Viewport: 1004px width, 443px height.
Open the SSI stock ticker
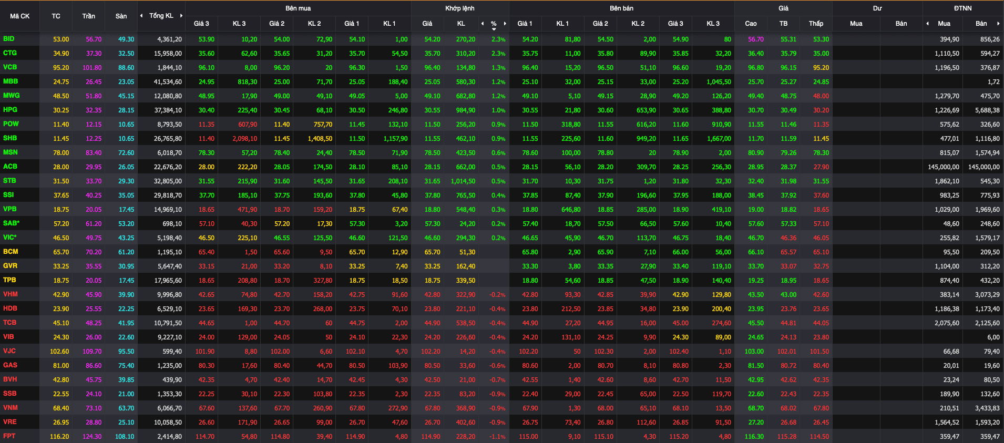click(x=8, y=195)
